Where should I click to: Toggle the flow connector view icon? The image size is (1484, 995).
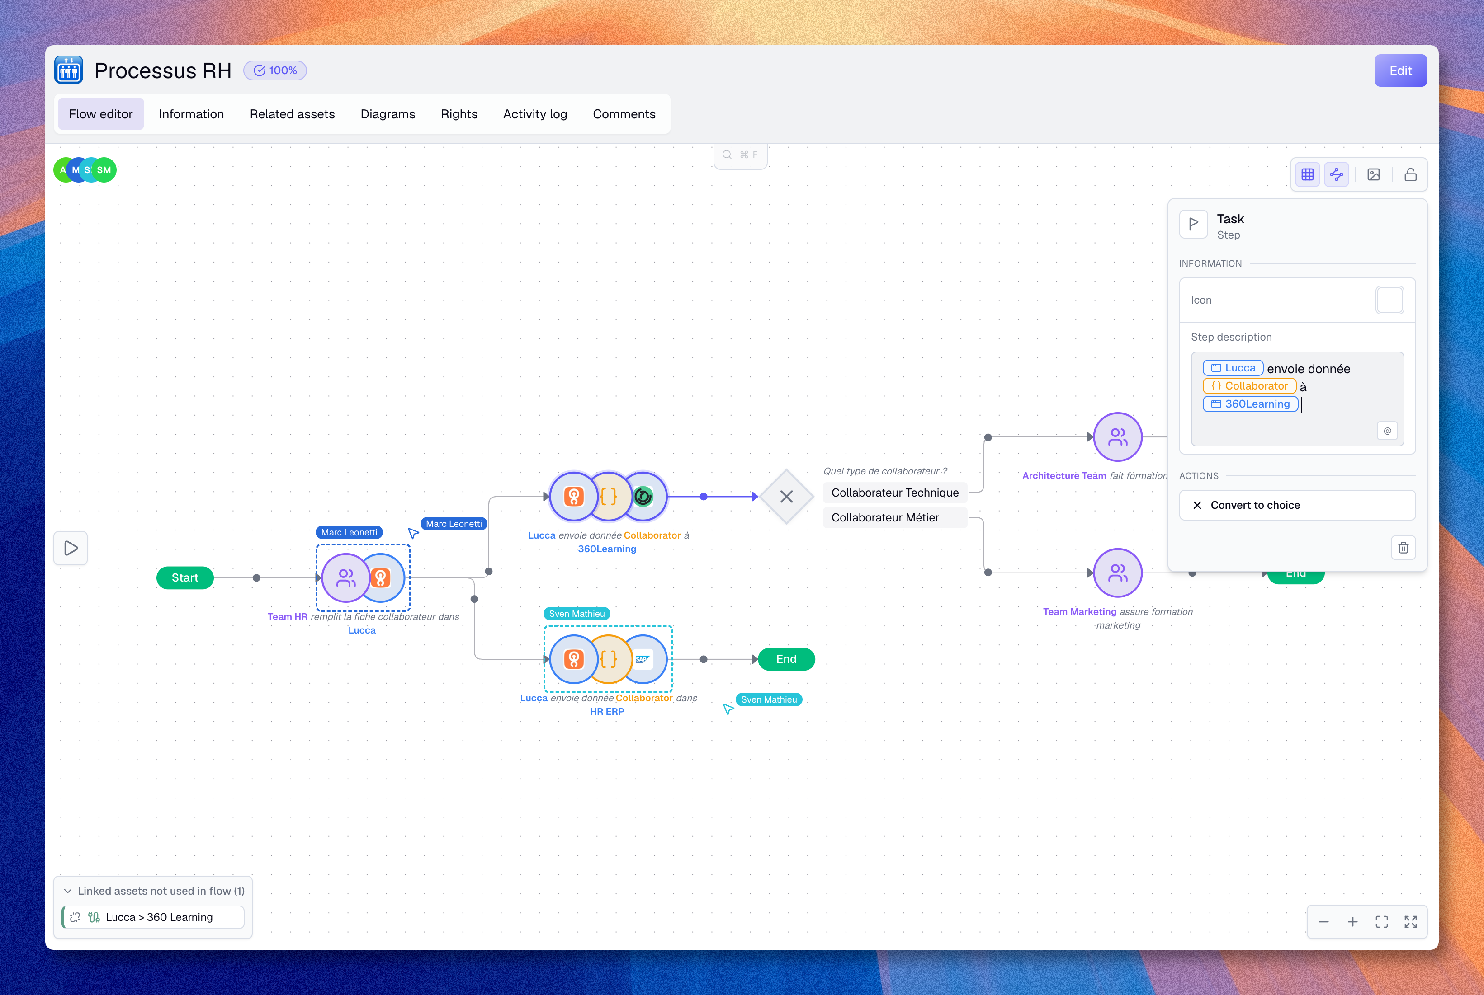tap(1337, 174)
